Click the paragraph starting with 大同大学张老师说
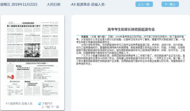The height and width of the screenshot is (111, 190). coord(131,49)
